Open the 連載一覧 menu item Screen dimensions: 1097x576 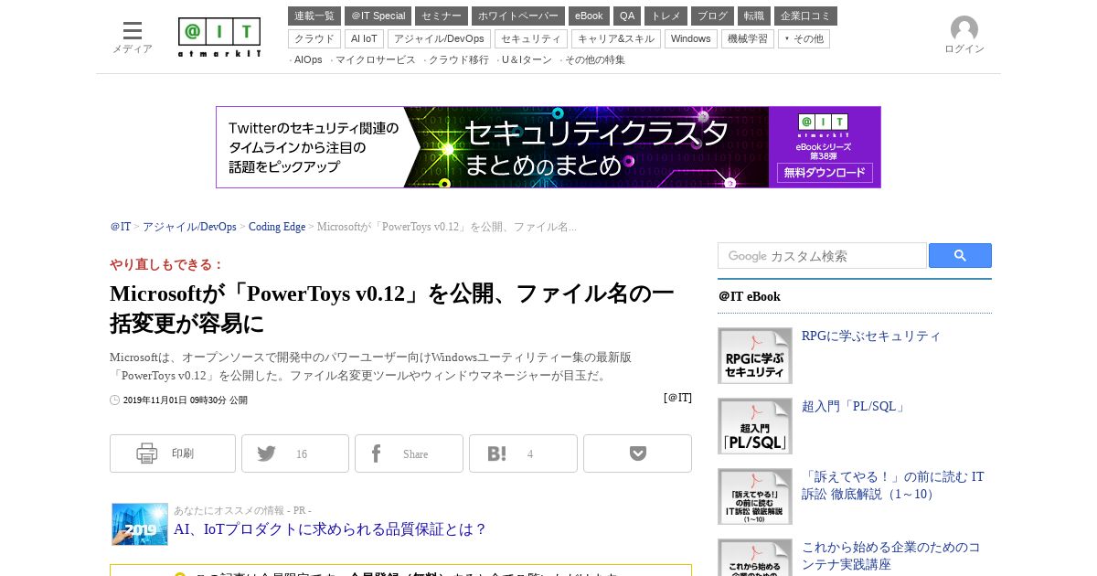point(314,16)
